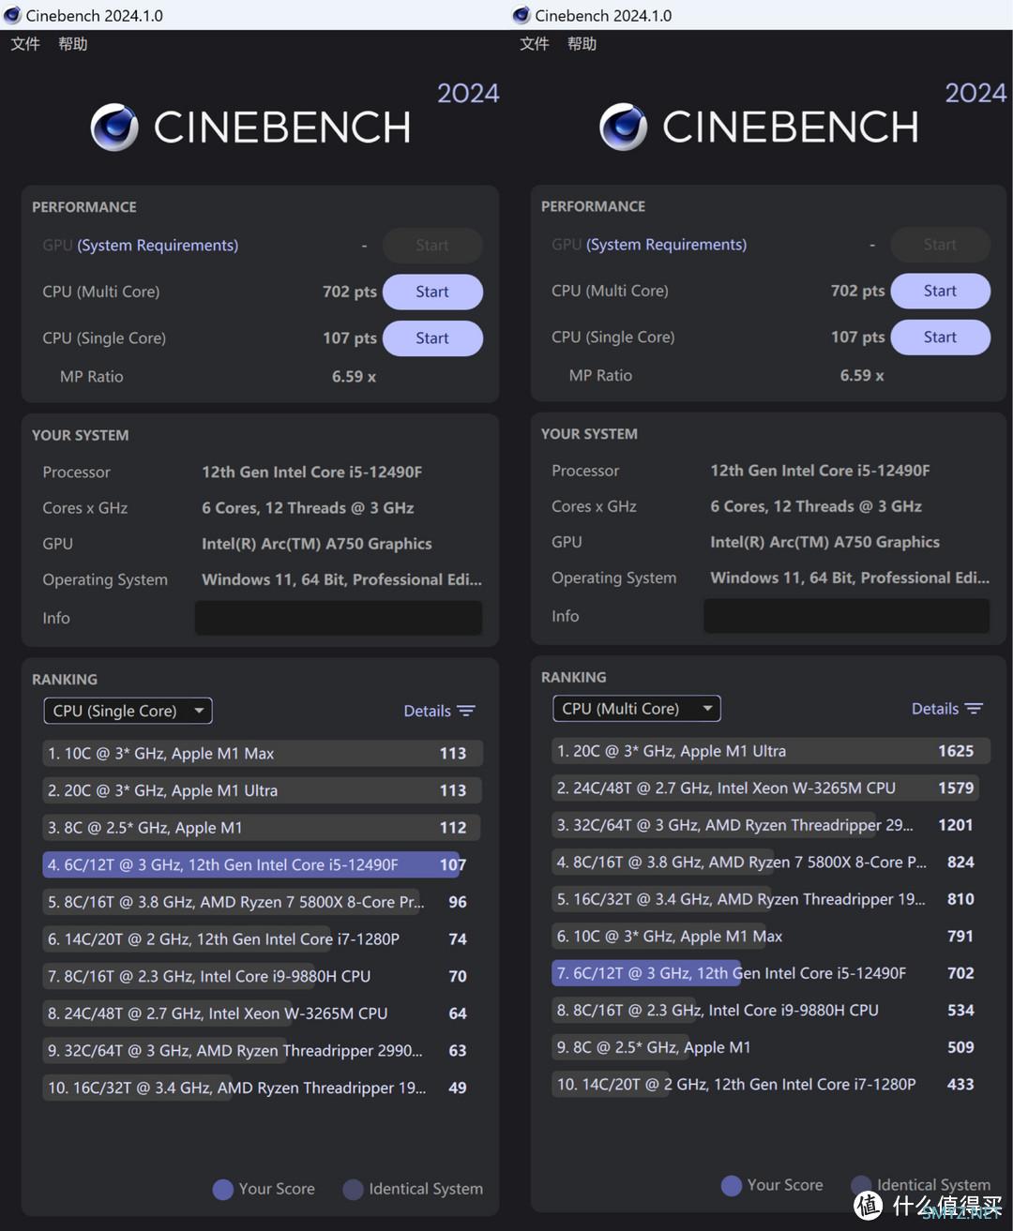Open GPU System Requirements link in left window
The height and width of the screenshot is (1231, 1013).
click(x=158, y=246)
